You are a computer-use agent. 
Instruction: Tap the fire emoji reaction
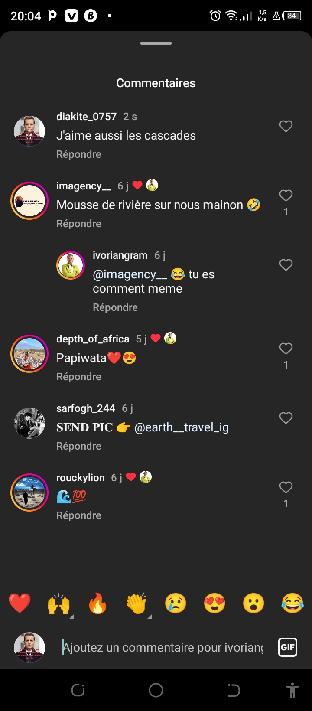97,603
